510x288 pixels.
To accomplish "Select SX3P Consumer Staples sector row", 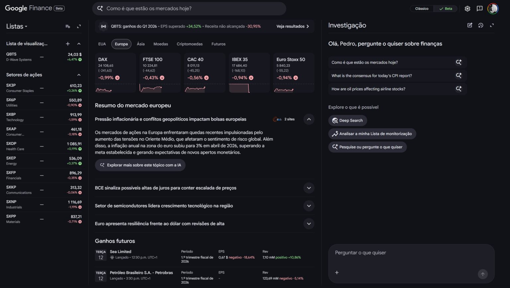I will click(x=44, y=88).
